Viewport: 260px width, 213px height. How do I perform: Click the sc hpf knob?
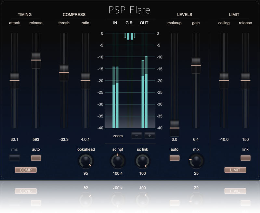tap(118, 161)
